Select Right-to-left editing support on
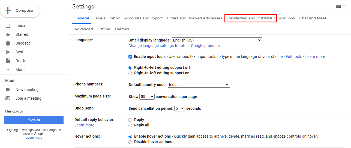This screenshot has height=148, width=351. 130,73
